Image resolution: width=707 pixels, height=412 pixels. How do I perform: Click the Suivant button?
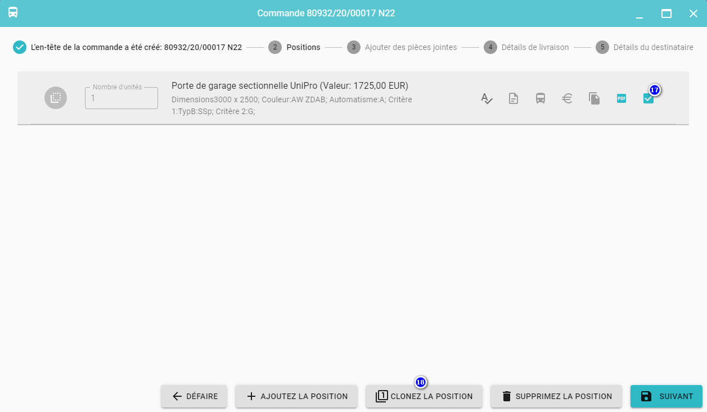coord(666,396)
